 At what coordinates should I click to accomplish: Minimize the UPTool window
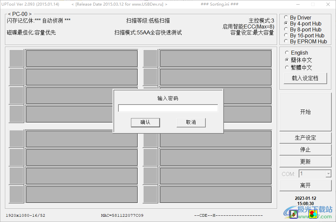click(x=298, y=4)
